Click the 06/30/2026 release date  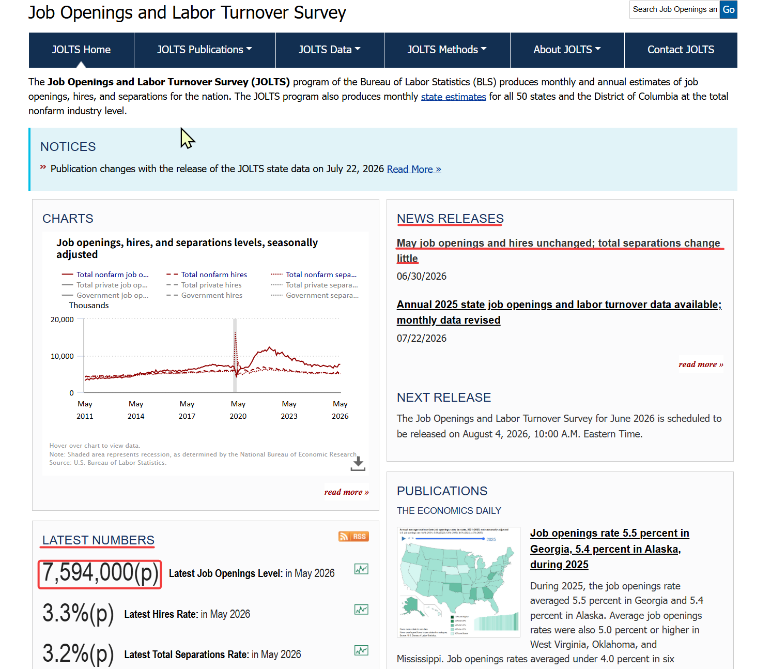pyautogui.click(x=422, y=277)
